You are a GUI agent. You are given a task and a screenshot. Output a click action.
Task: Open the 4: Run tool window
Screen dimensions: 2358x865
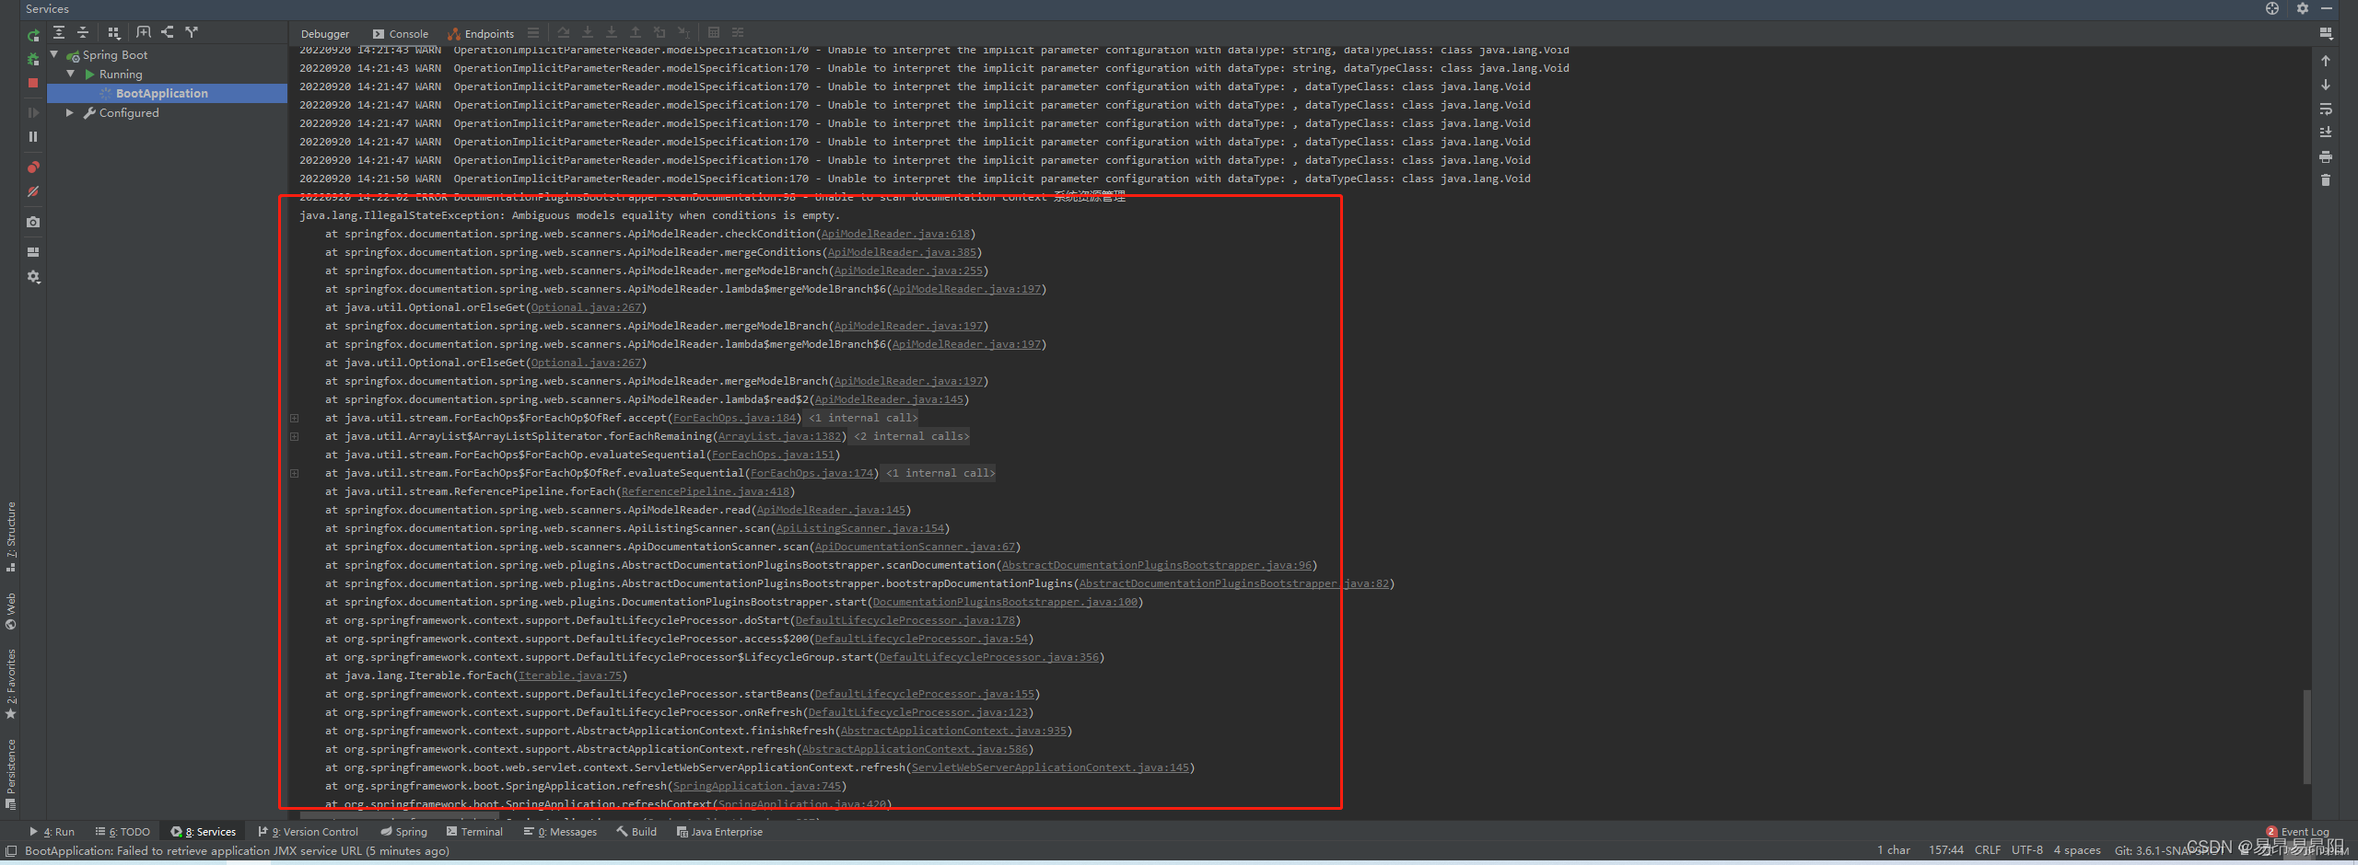pyautogui.click(x=53, y=831)
